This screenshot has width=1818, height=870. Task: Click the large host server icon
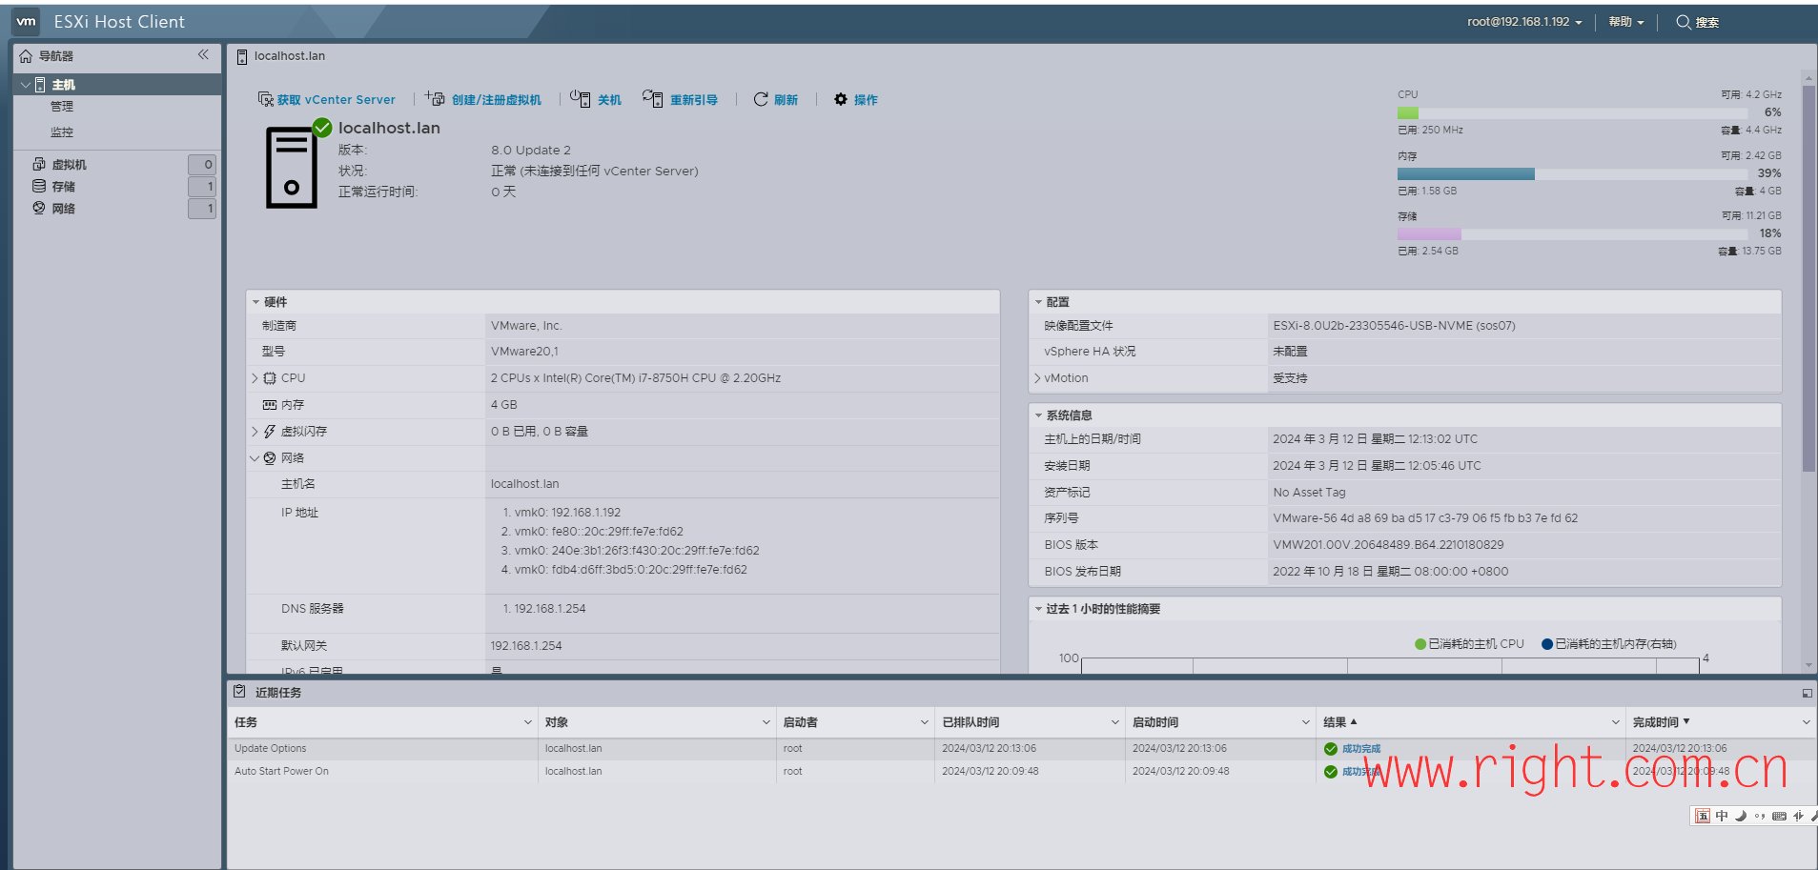click(x=292, y=168)
